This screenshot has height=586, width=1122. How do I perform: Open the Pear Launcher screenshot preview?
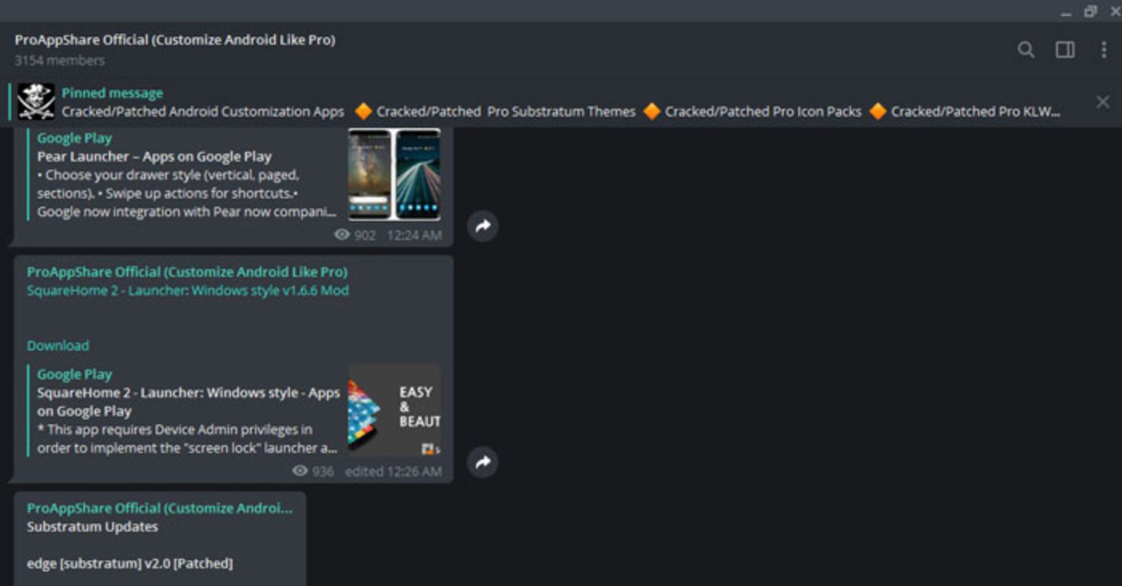click(394, 175)
